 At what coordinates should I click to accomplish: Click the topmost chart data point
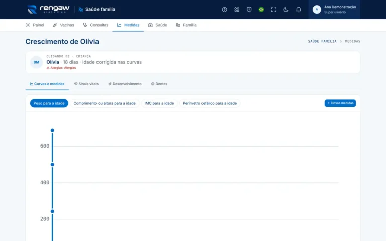coord(52,130)
